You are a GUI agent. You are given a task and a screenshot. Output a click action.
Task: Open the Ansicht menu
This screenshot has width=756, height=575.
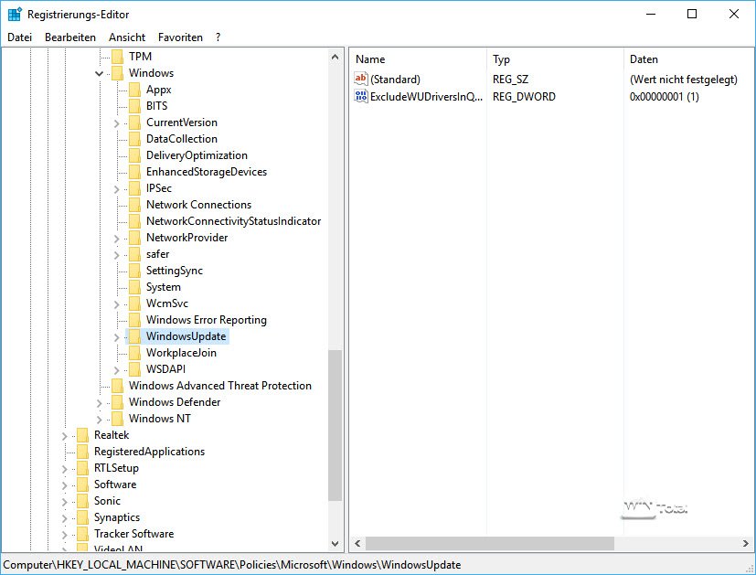click(x=127, y=37)
